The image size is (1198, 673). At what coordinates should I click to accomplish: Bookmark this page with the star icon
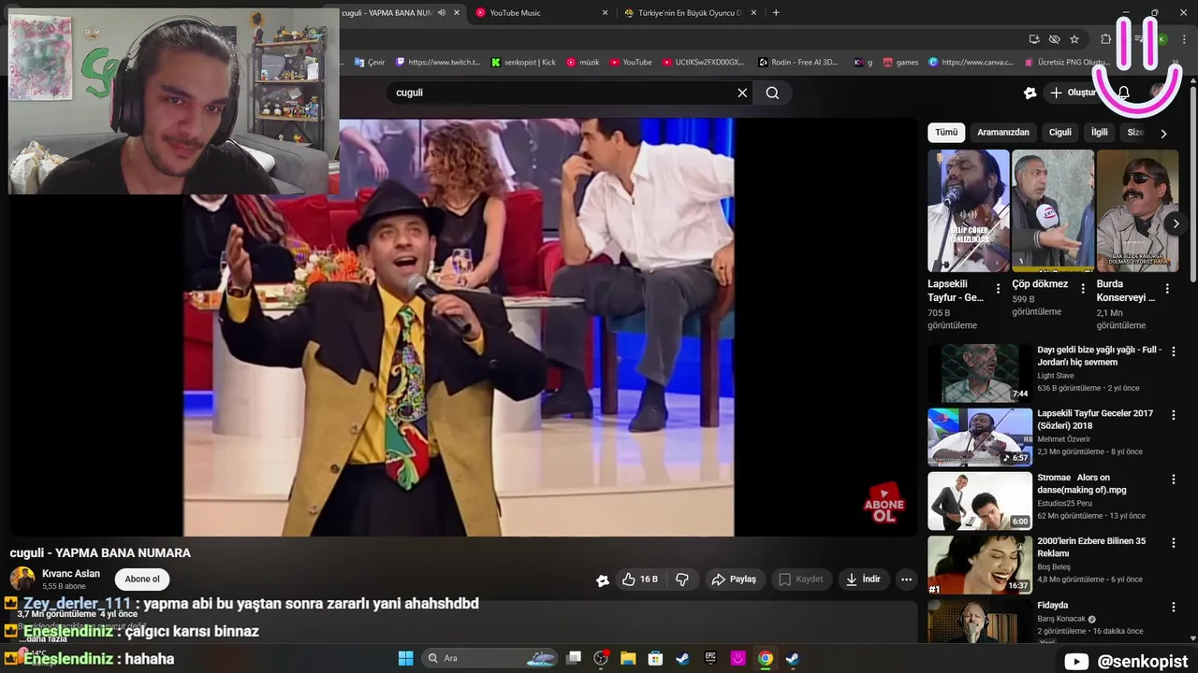[1074, 39]
